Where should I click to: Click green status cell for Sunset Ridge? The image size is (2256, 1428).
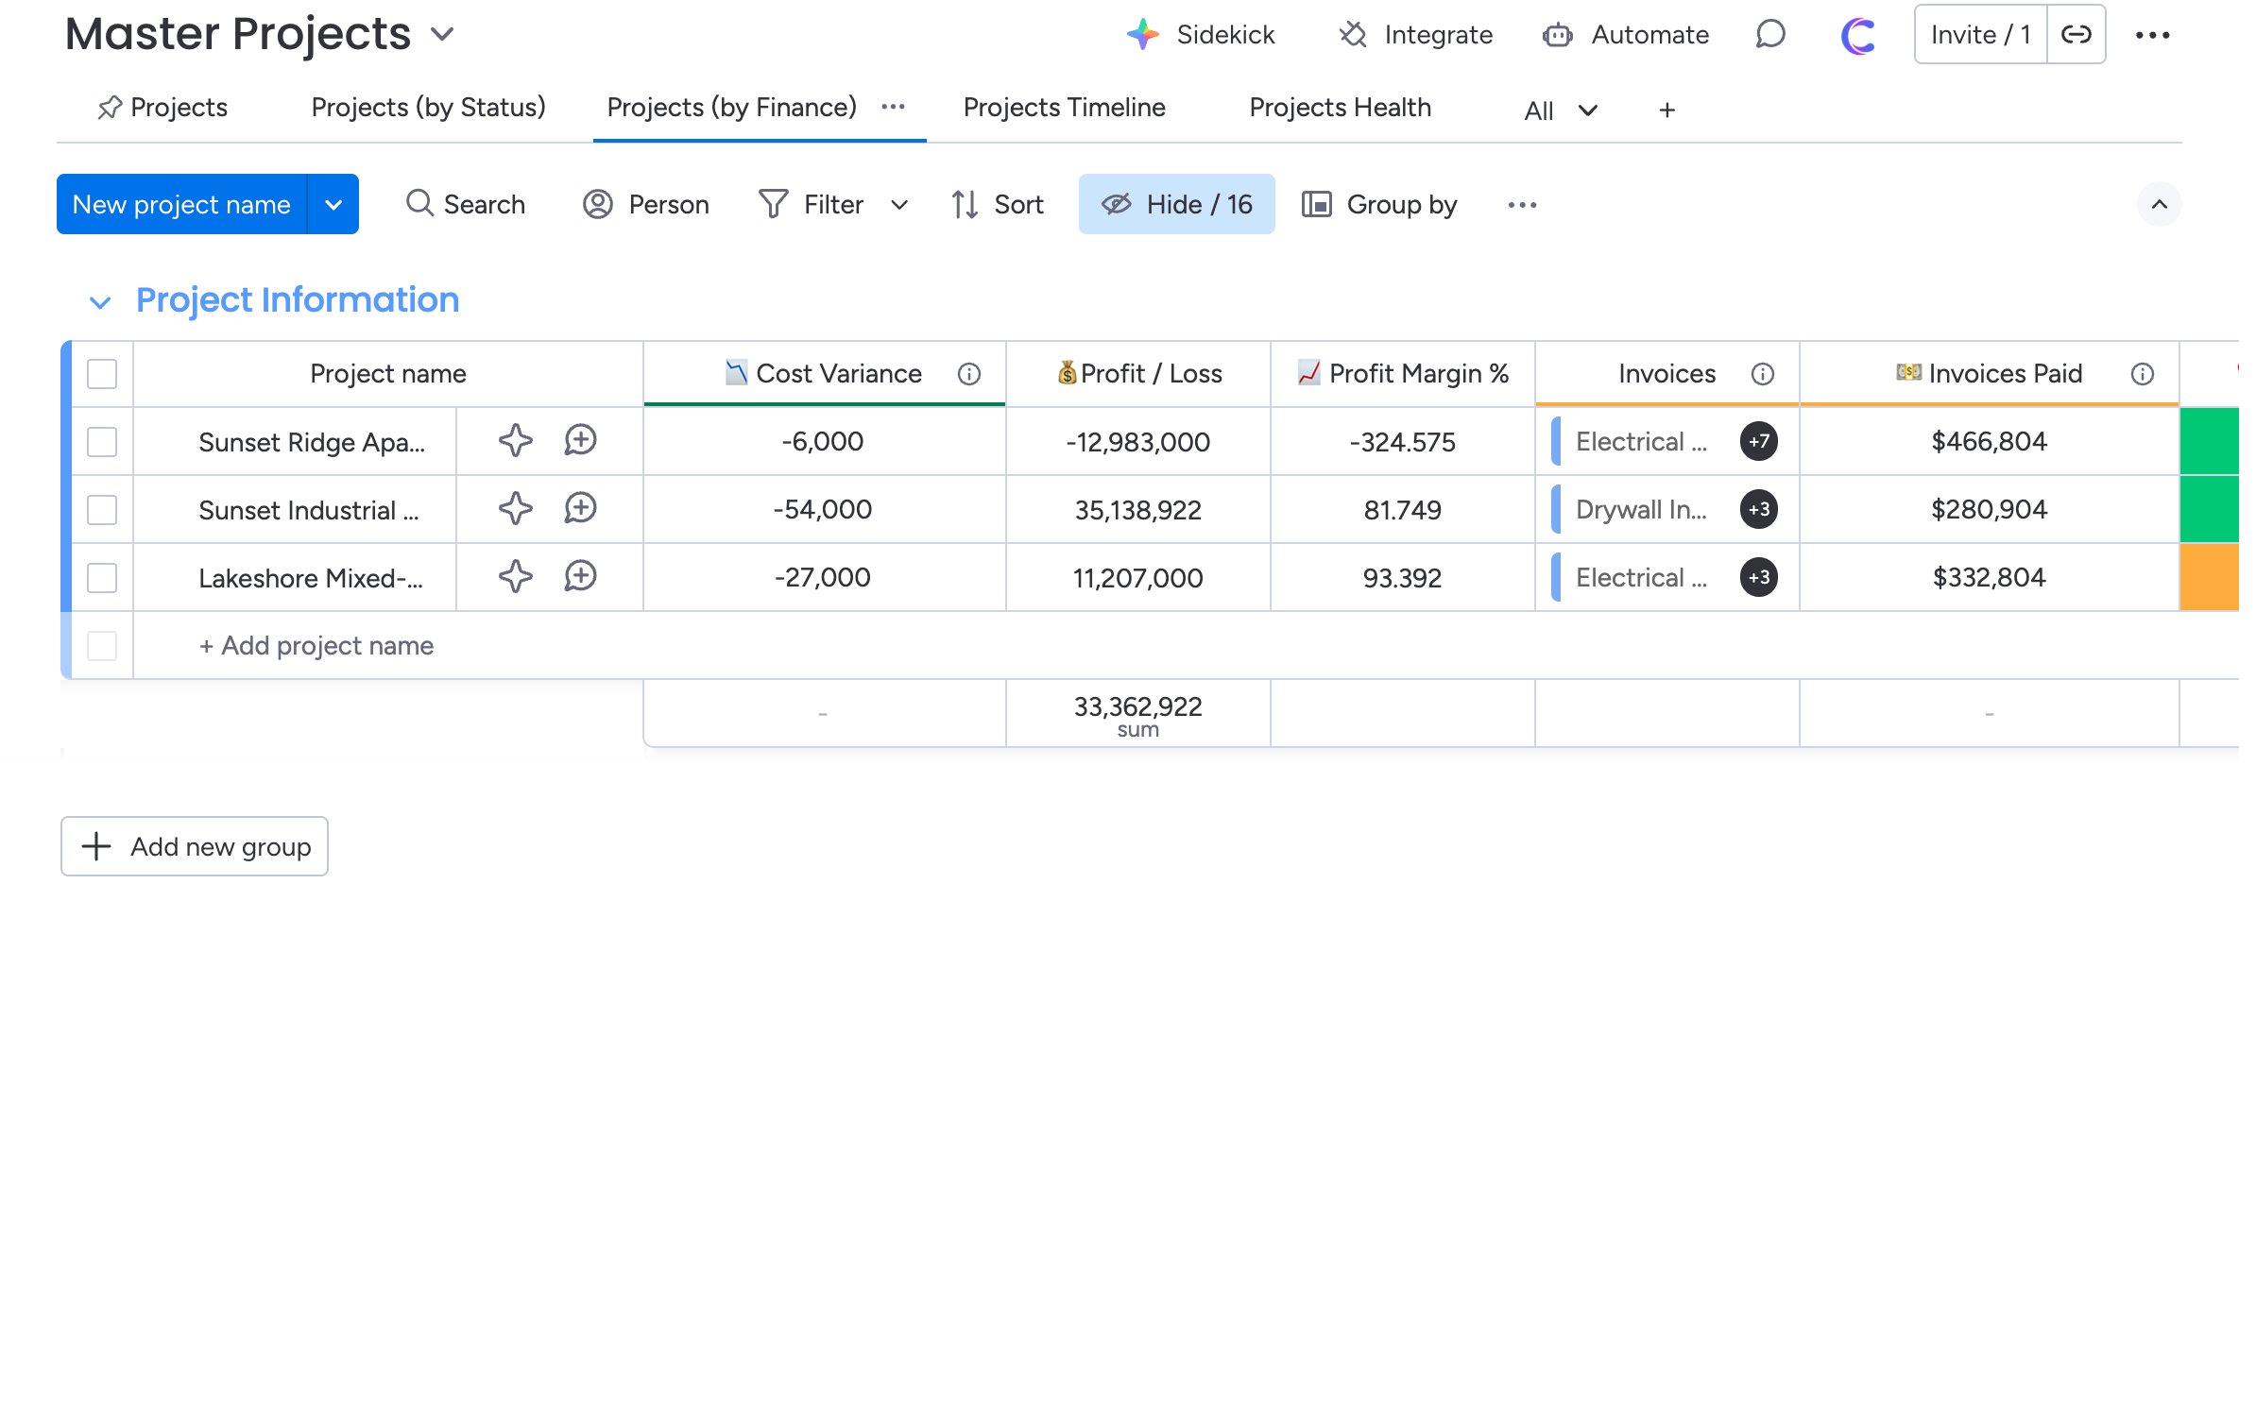[2208, 441]
